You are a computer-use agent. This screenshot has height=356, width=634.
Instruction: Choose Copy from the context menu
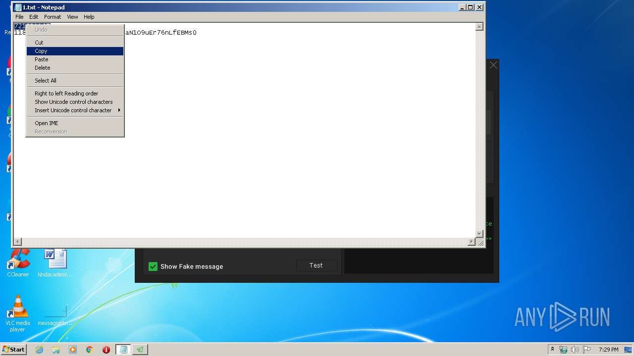(75, 51)
